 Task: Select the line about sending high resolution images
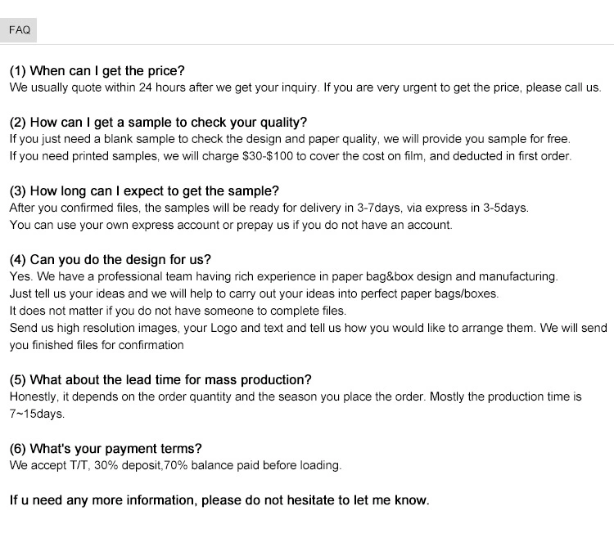coord(308,328)
